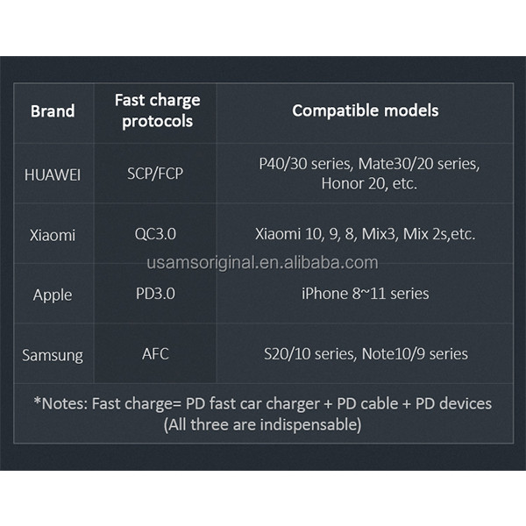Click the SCP/FCP protocol cell

coord(156,173)
